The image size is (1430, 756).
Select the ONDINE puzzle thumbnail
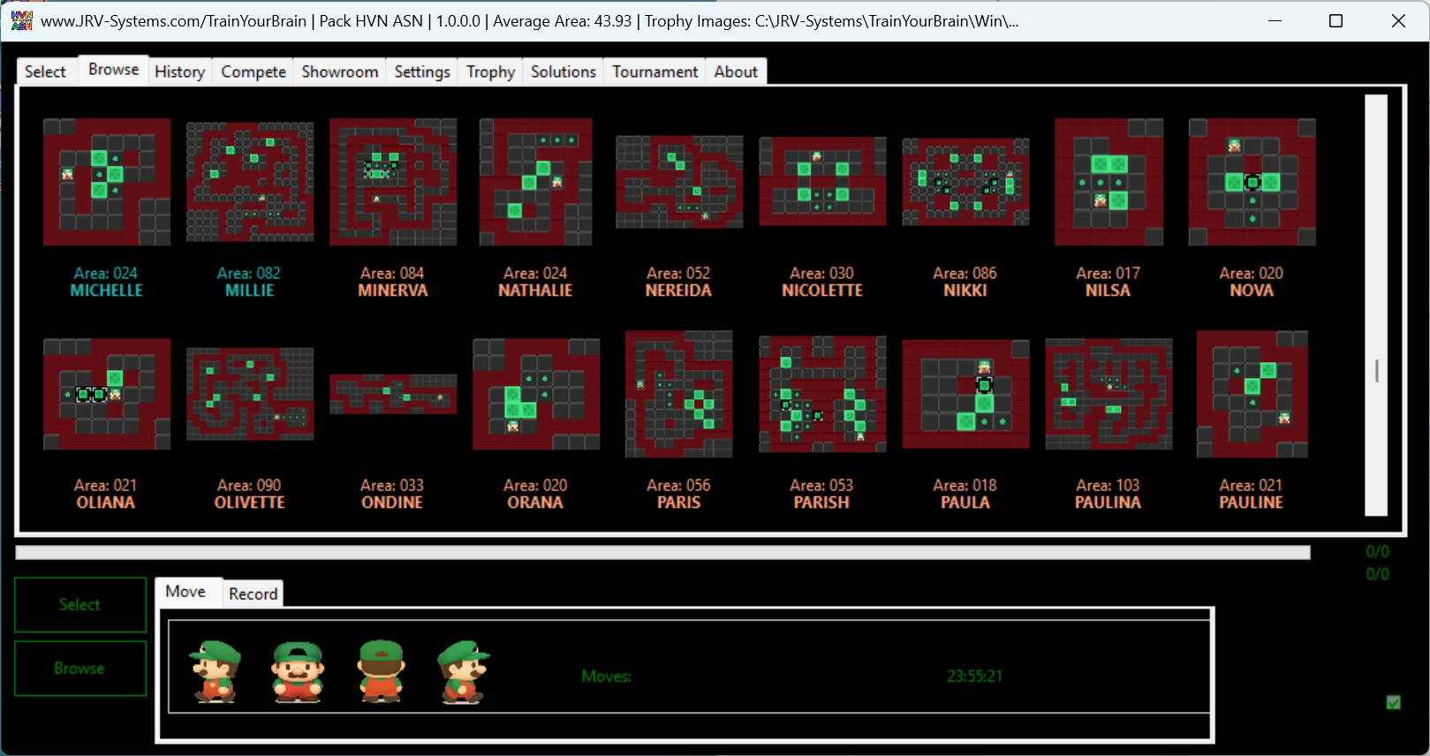pos(393,394)
